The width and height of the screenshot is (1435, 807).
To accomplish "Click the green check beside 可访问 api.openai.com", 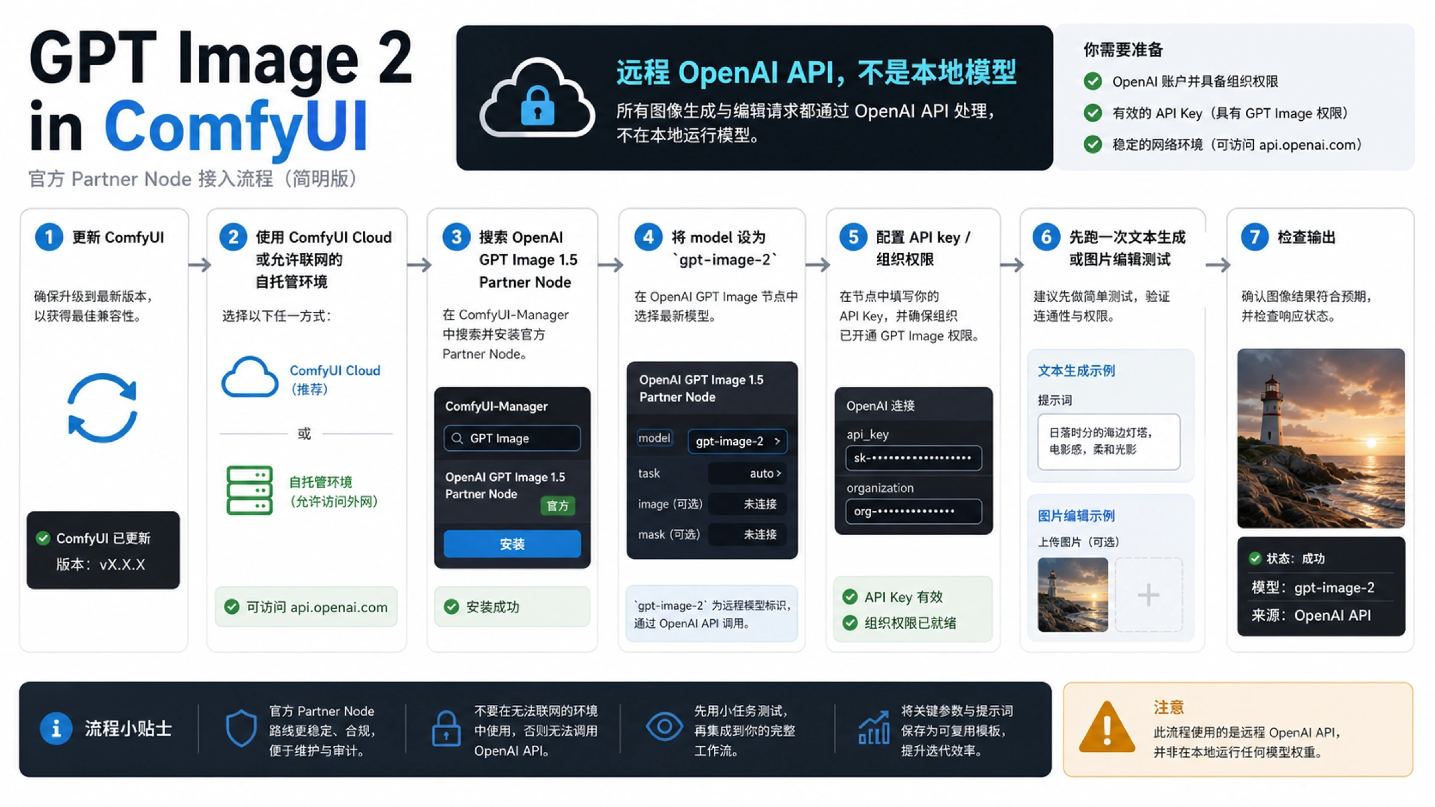I will [232, 607].
